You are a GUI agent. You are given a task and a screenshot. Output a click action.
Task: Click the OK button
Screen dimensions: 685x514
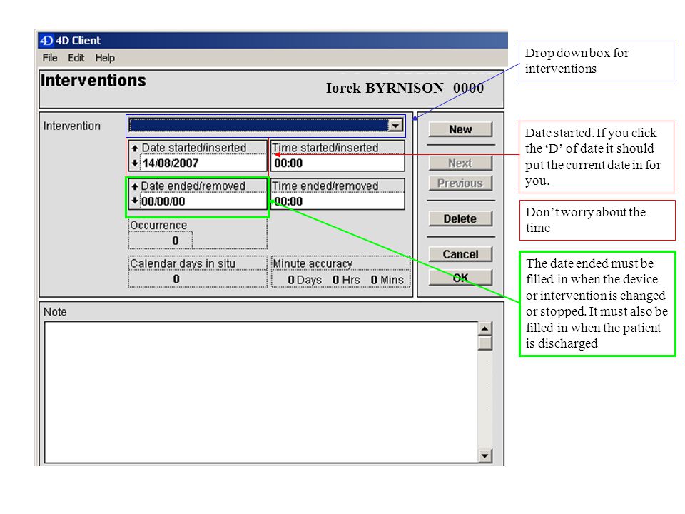click(x=460, y=278)
